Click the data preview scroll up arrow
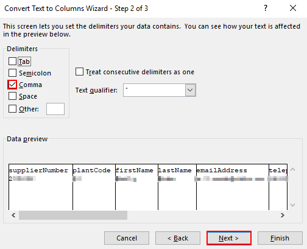 292,169
